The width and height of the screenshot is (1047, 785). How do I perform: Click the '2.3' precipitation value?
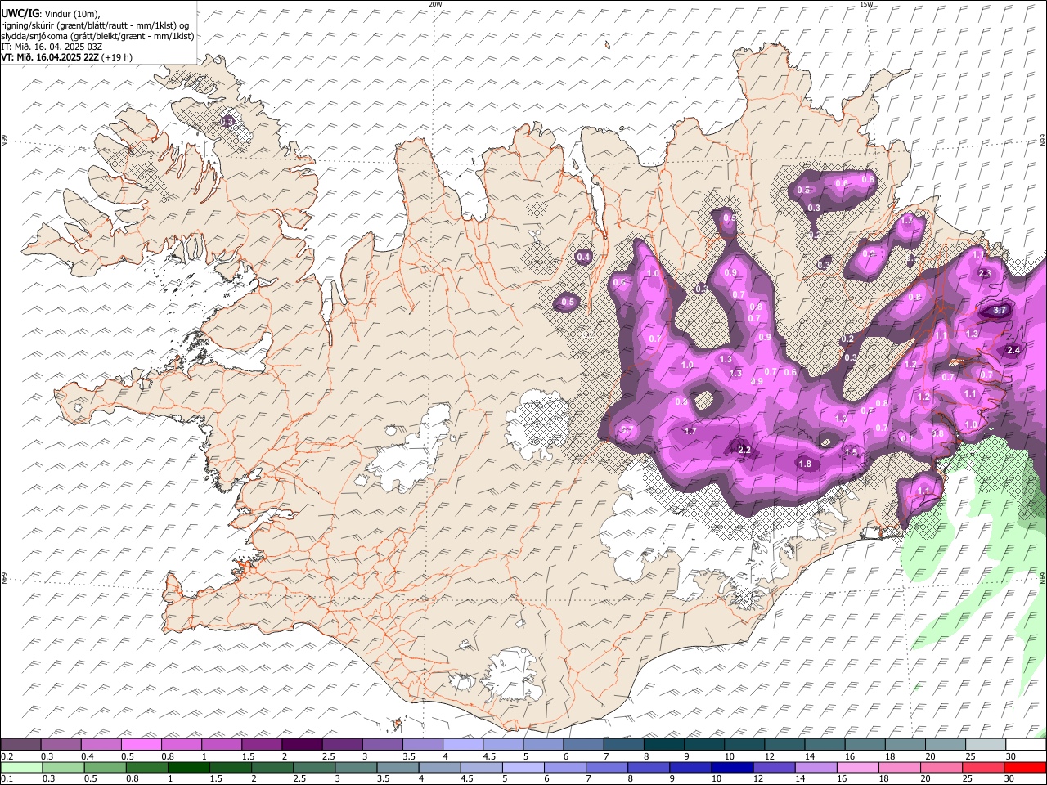(x=985, y=274)
